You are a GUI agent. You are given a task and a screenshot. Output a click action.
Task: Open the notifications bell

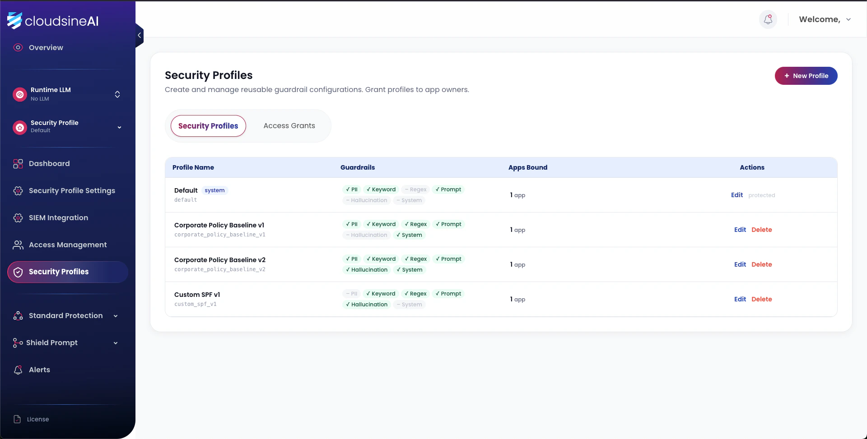pos(768,19)
